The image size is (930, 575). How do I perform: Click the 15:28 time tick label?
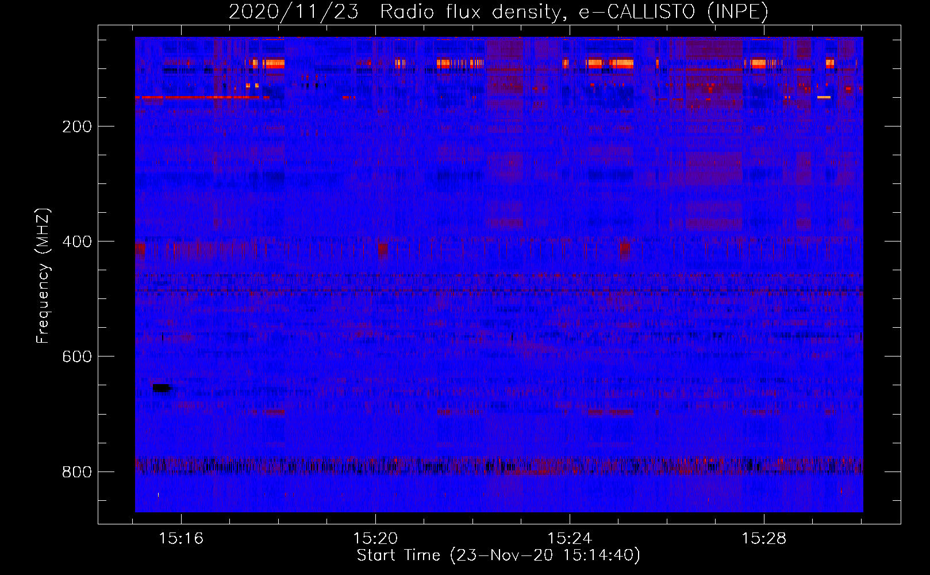tap(764, 539)
